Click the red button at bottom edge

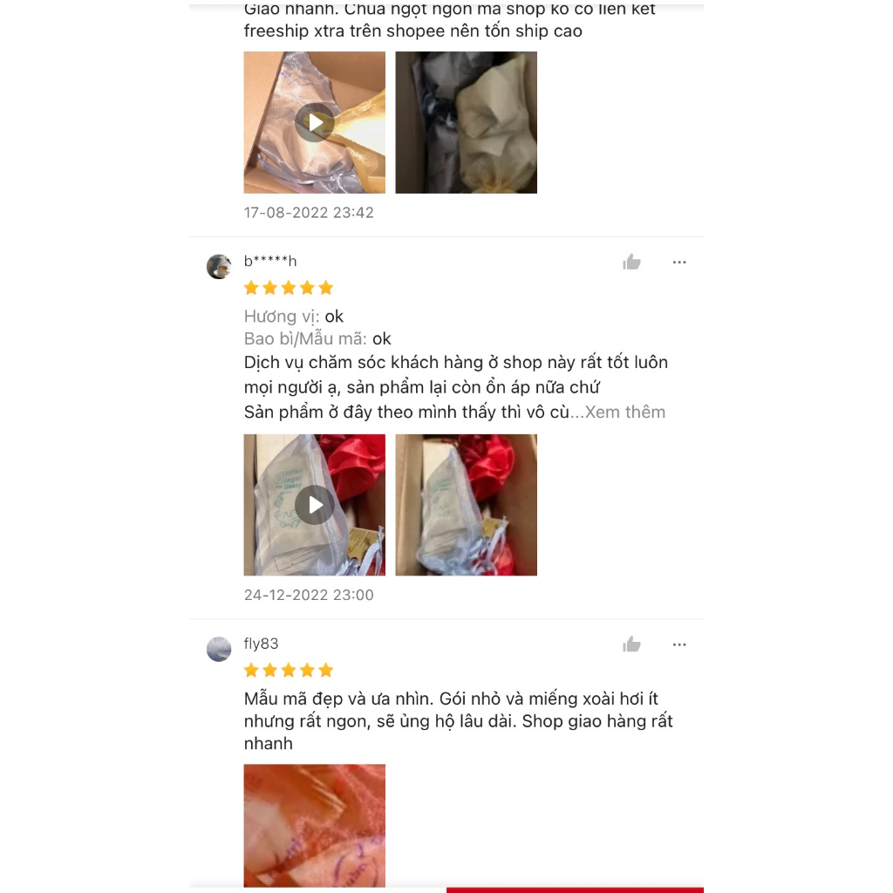pyautogui.click(x=575, y=890)
